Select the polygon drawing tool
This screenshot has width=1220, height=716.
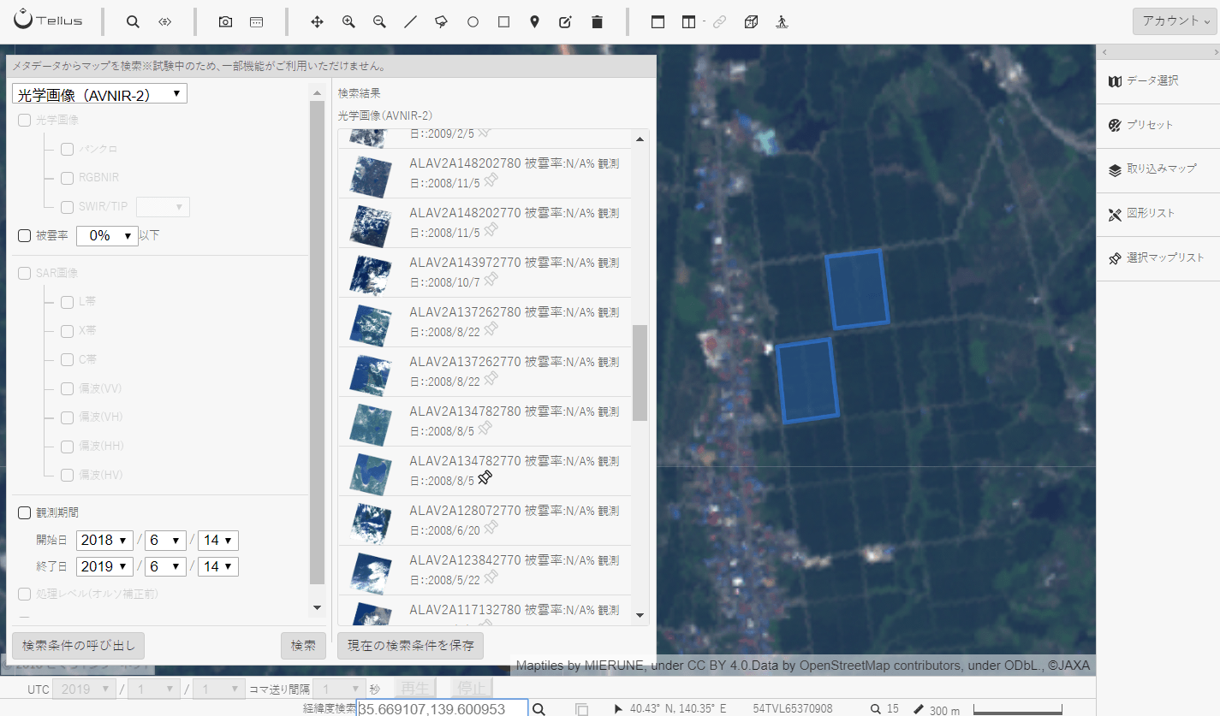441,22
